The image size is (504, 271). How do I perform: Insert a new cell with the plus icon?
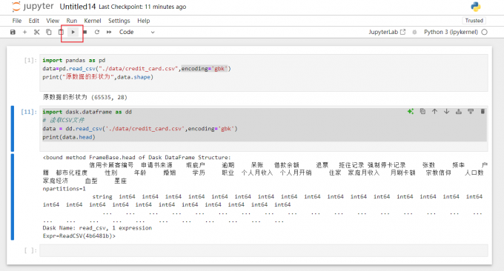coord(24,32)
